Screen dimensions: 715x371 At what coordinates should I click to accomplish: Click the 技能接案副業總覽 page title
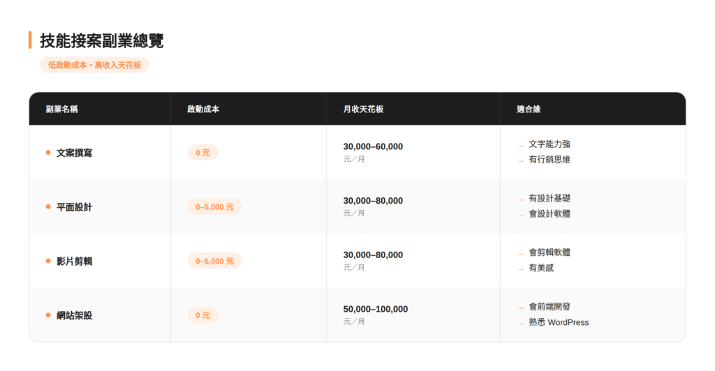(x=101, y=40)
